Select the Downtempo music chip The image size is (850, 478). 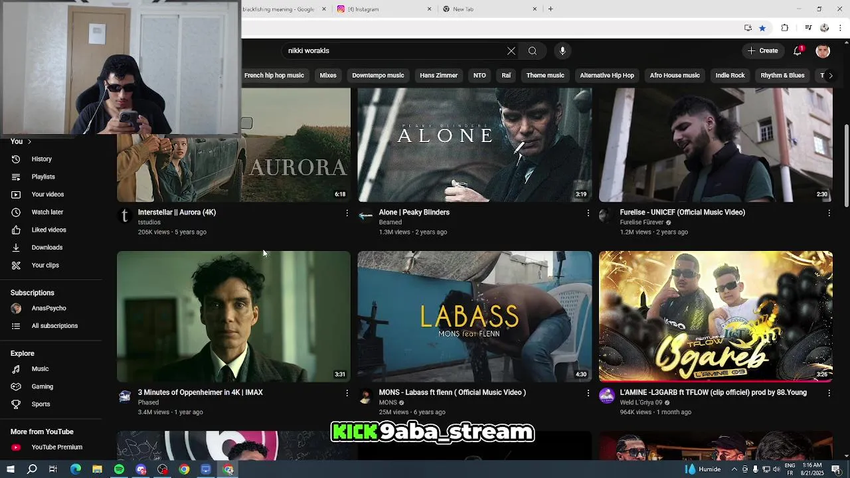coord(378,76)
